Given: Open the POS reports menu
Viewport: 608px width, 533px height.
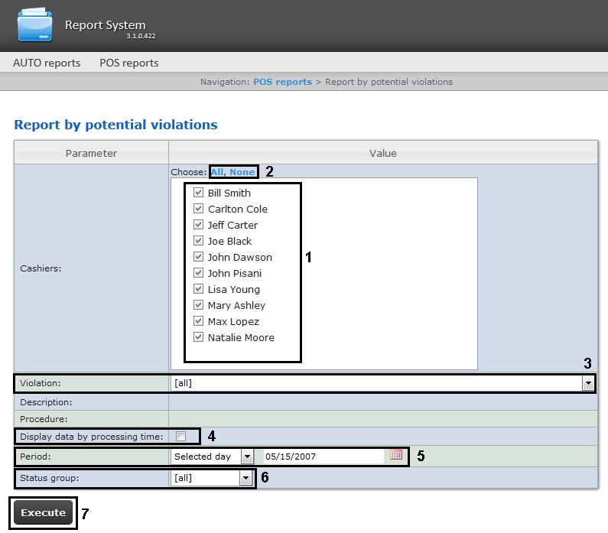Looking at the screenshot, I should click(x=128, y=63).
